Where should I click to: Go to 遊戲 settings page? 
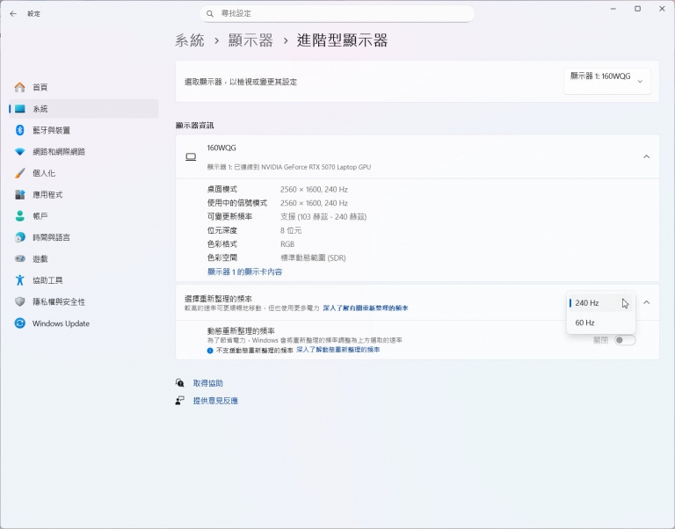(x=40, y=259)
